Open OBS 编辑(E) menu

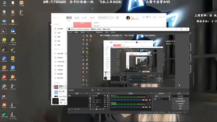(x=76, y=32)
